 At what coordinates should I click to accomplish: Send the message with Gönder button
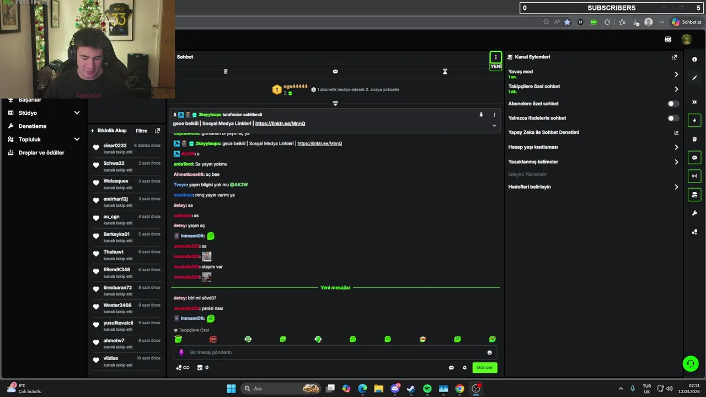tap(484, 368)
